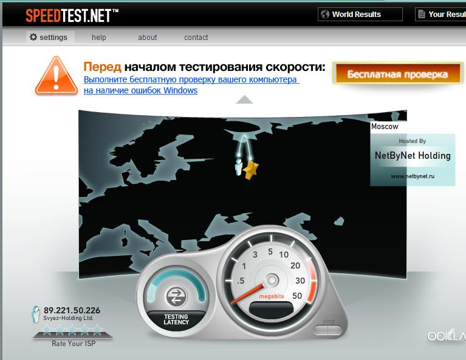Open link Выполните бесплатную проверку вашего компьютера
466x360 pixels.
[191, 79]
